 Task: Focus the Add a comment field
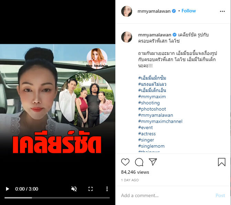167,195
